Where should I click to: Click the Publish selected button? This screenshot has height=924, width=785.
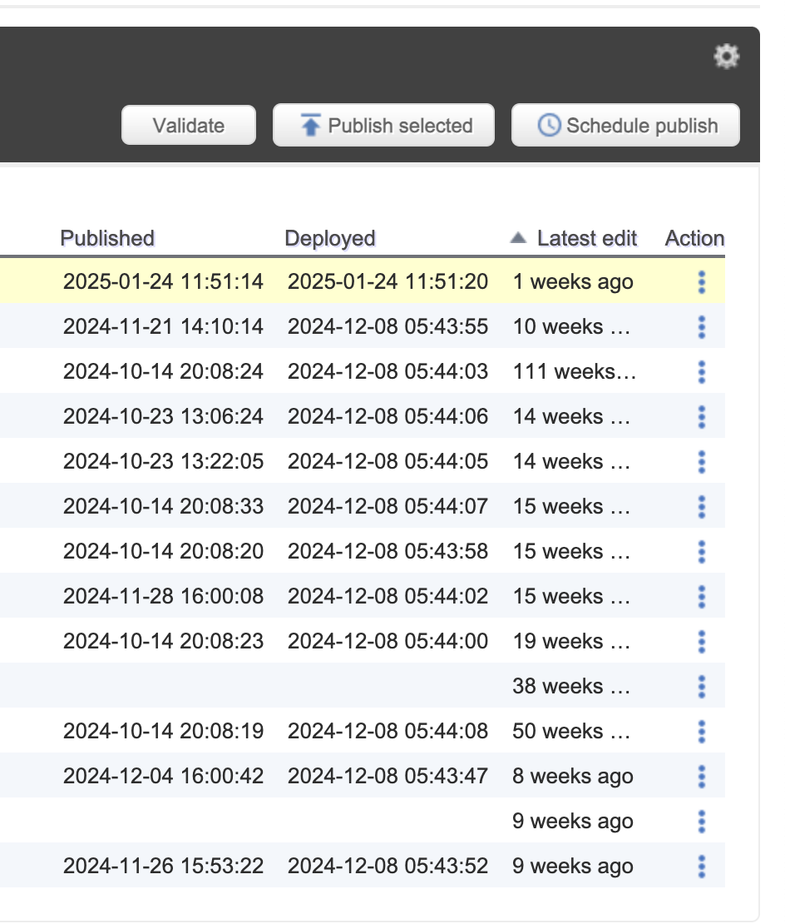[384, 126]
